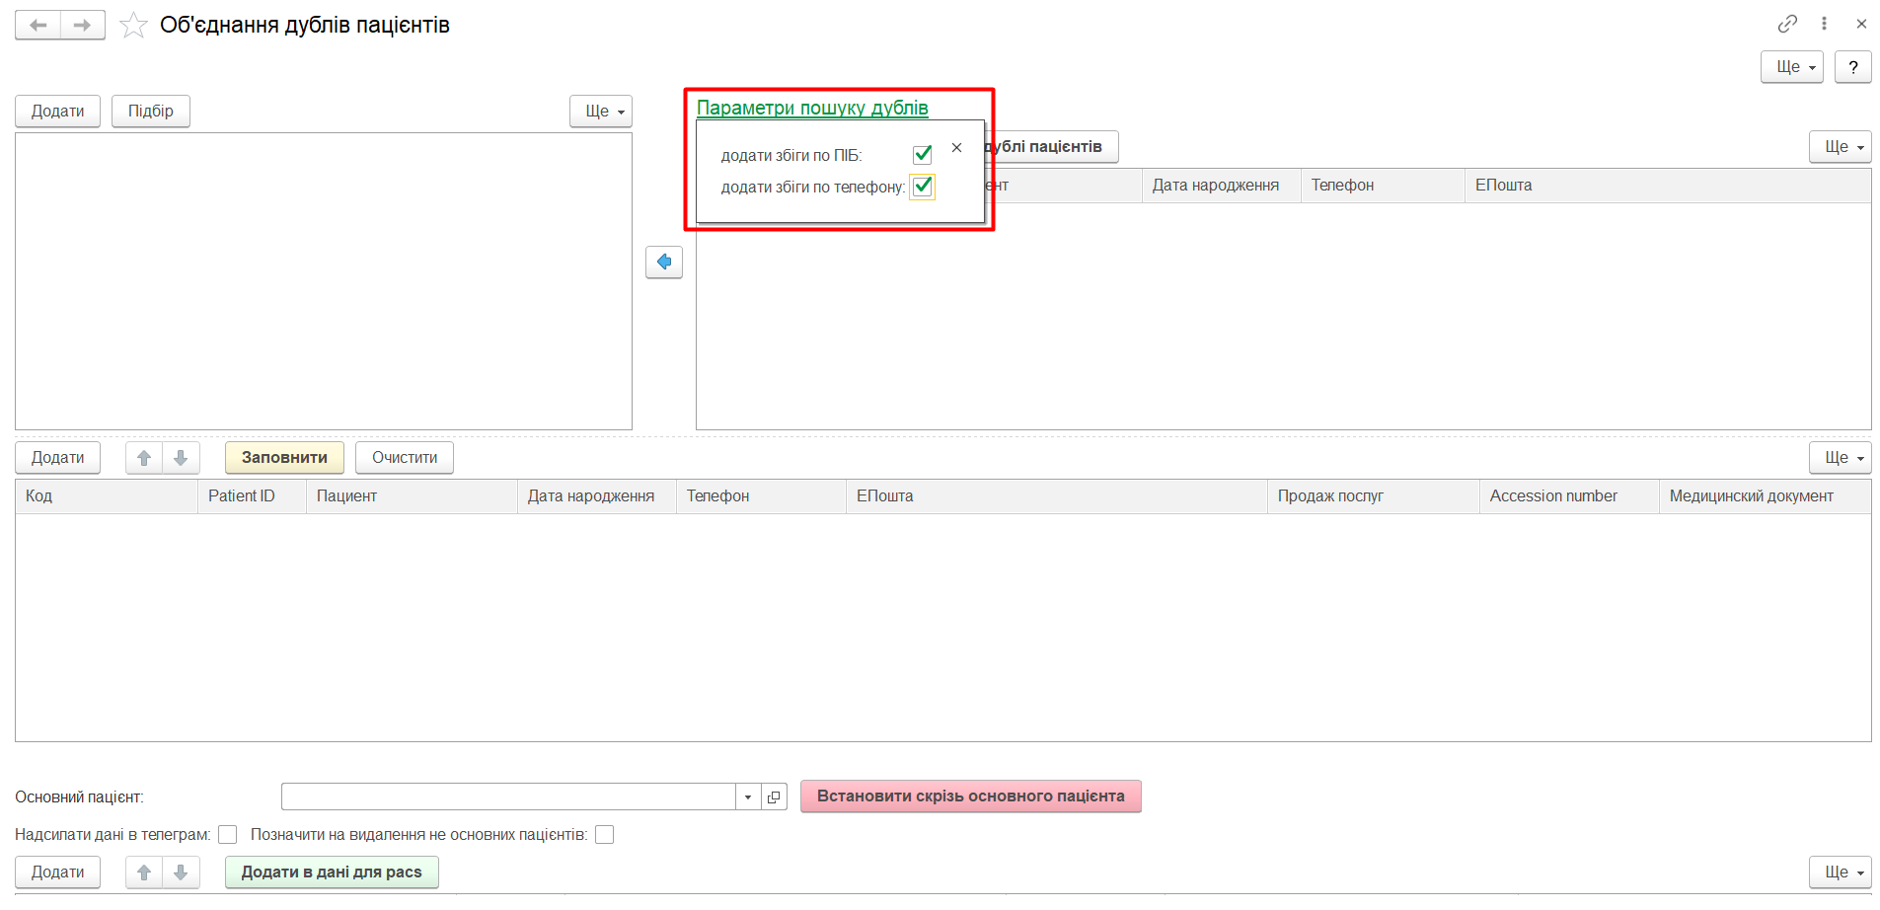The height and width of the screenshot is (910, 1880).
Task: Move row up in the middle table toolbar
Action: point(144,458)
